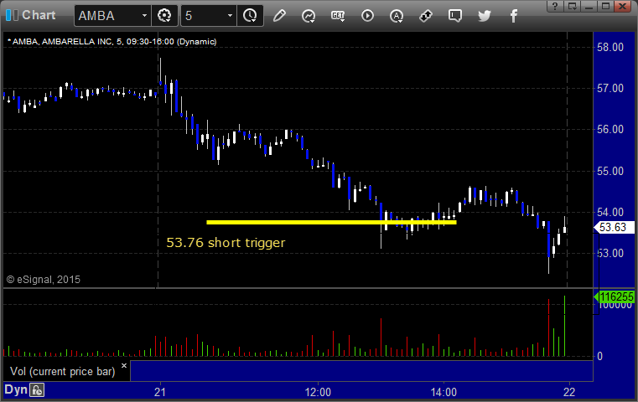Image resolution: width=638 pixels, height=402 pixels.
Task: Click the Dyn label at bottom left
Action: (16, 389)
